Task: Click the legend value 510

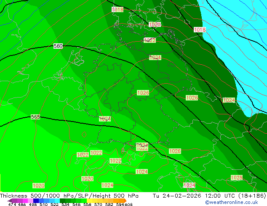Action: (x=44, y=204)
